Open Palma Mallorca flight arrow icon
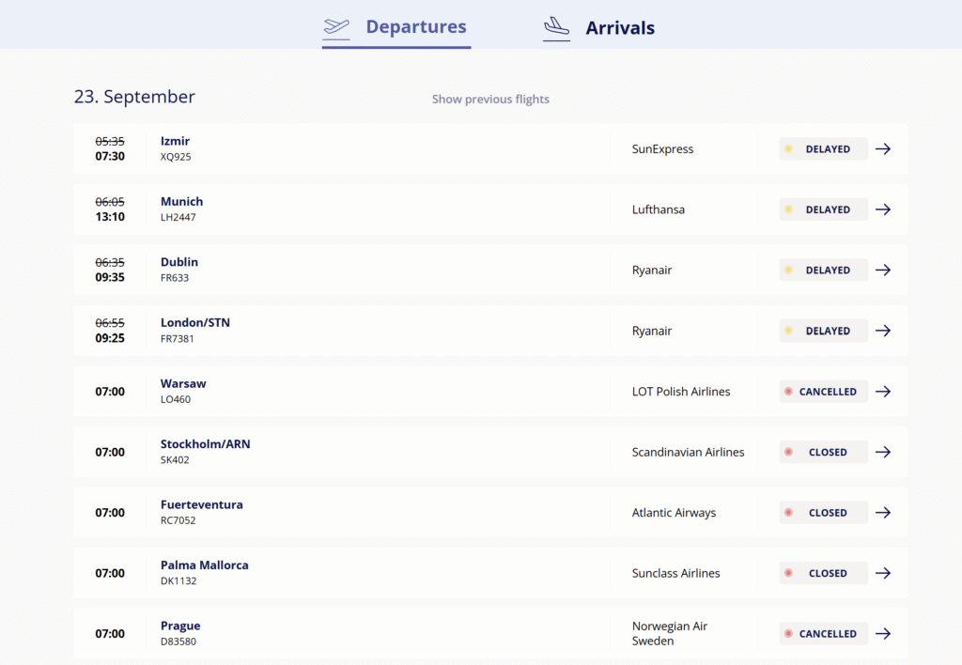This screenshot has height=665, width=962. (x=882, y=573)
